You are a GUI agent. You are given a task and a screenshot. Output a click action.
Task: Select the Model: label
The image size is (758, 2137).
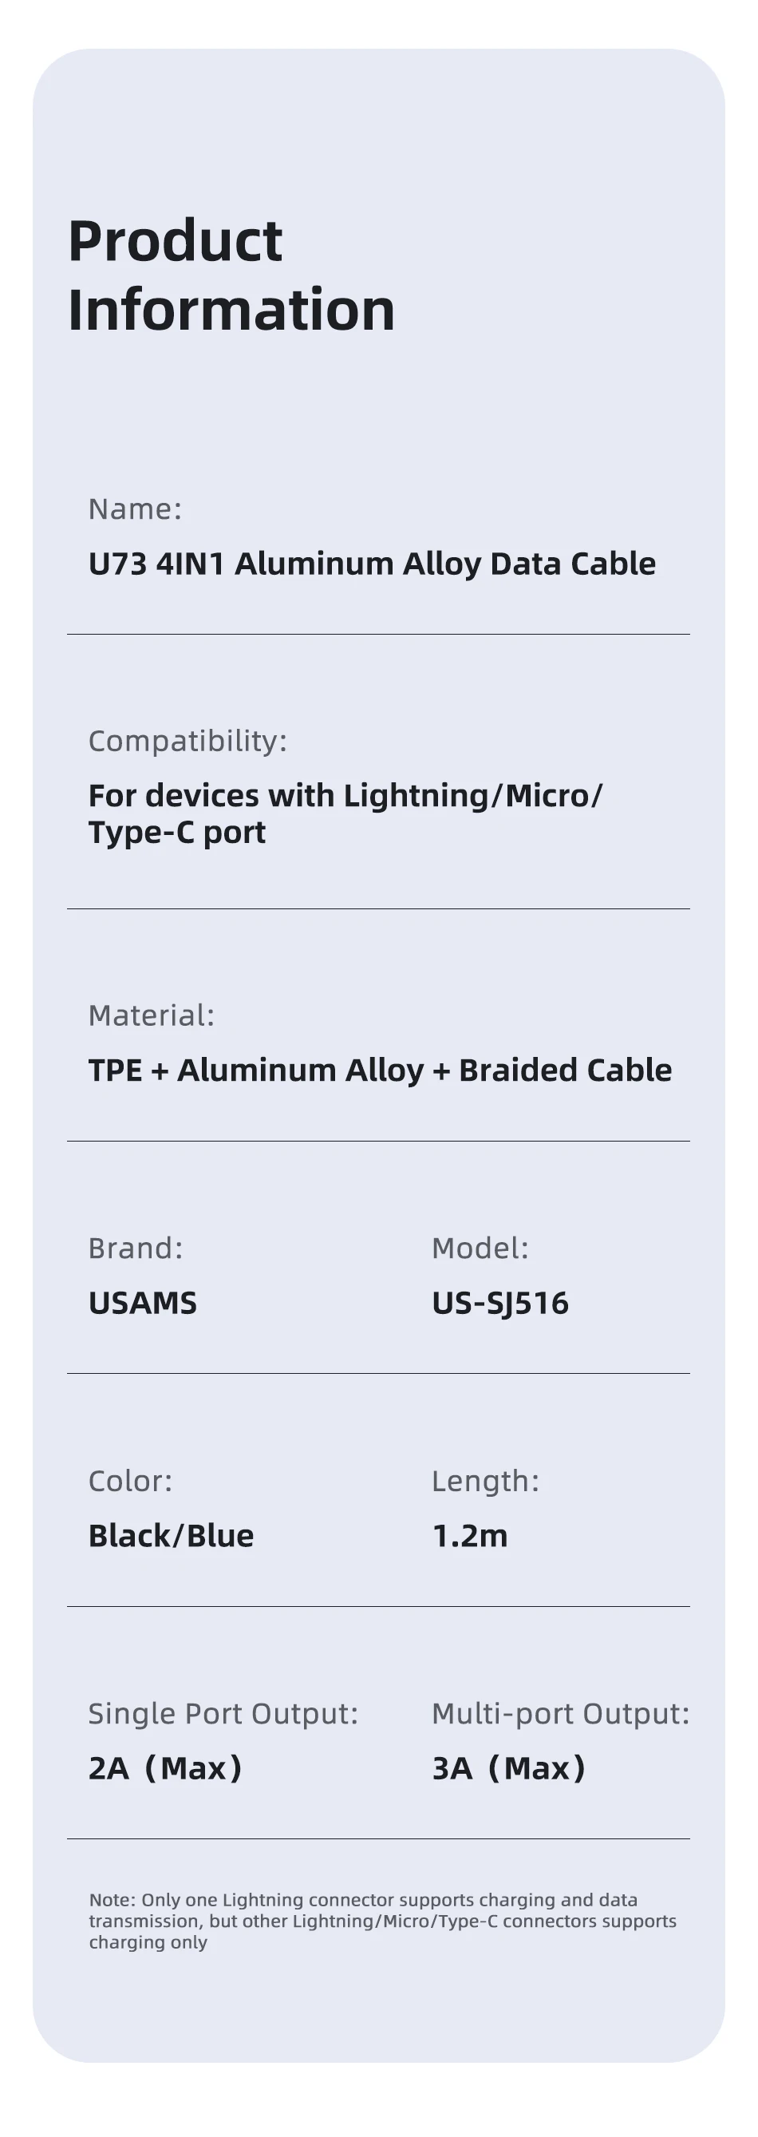(x=480, y=1248)
